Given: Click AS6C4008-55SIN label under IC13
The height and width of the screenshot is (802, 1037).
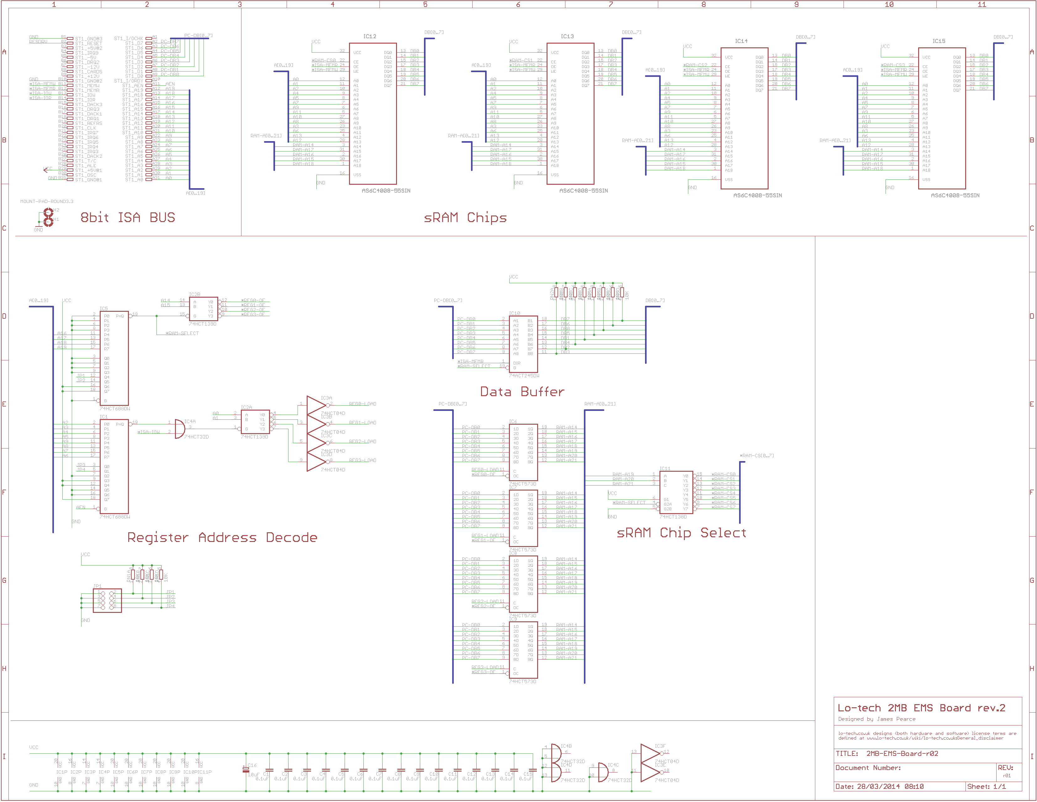Looking at the screenshot, I should click(x=584, y=191).
